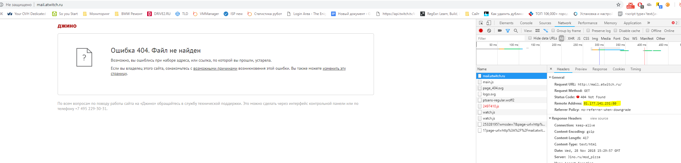Screen dimensions: 681x163
Task: Tick the Hide data URLs checkbox
Action: click(x=530, y=38)
